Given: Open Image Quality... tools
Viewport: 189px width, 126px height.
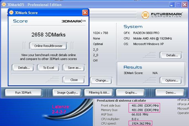Looking at the screenshot, I should point(67,93).
